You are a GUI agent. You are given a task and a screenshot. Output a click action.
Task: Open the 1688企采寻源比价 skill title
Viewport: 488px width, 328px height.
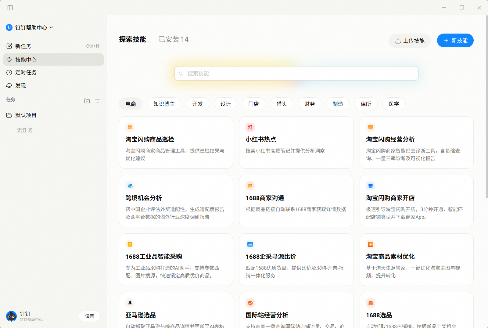click(271, 257)
